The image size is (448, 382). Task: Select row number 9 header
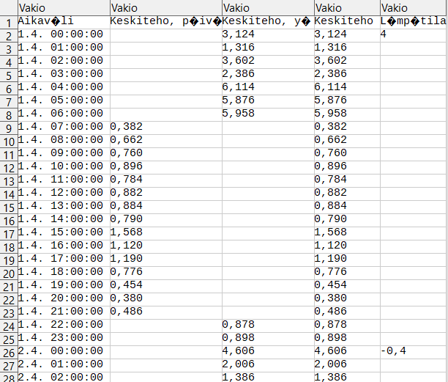coord(8,128)
